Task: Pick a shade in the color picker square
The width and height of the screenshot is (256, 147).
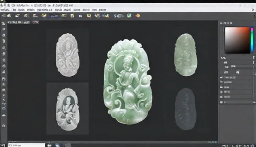Action: tap(238, 40)
